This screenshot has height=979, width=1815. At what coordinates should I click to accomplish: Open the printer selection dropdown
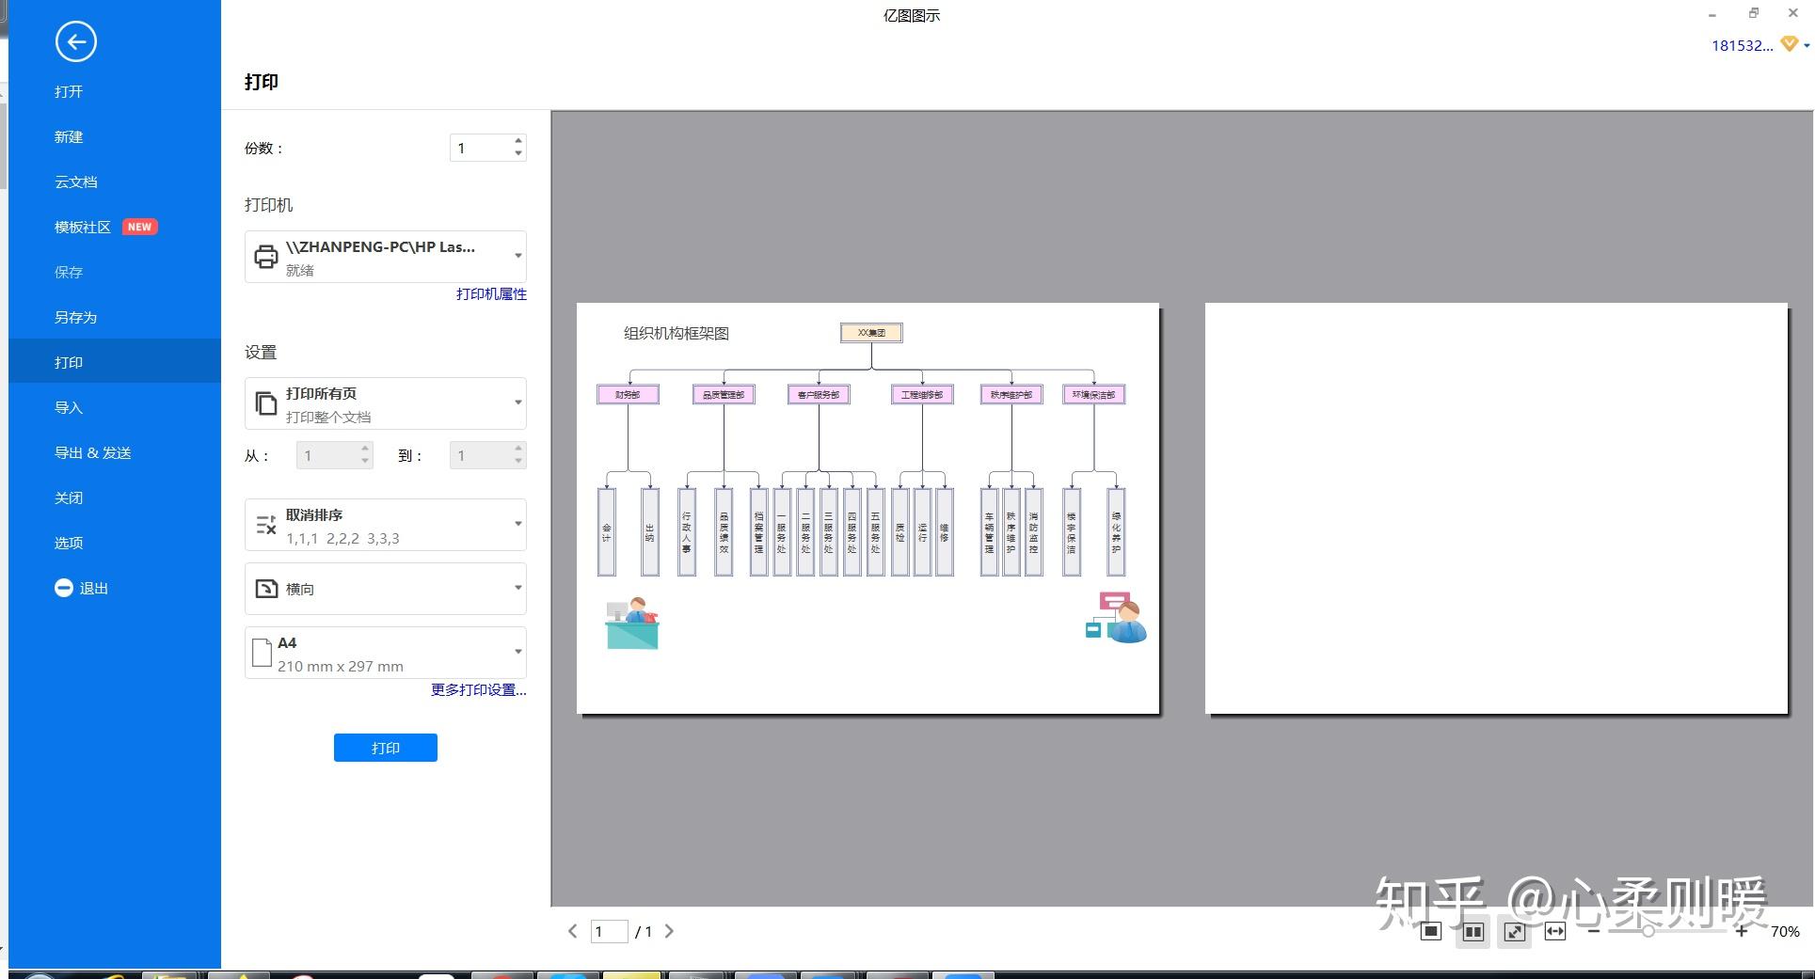[x=385, y=257]
